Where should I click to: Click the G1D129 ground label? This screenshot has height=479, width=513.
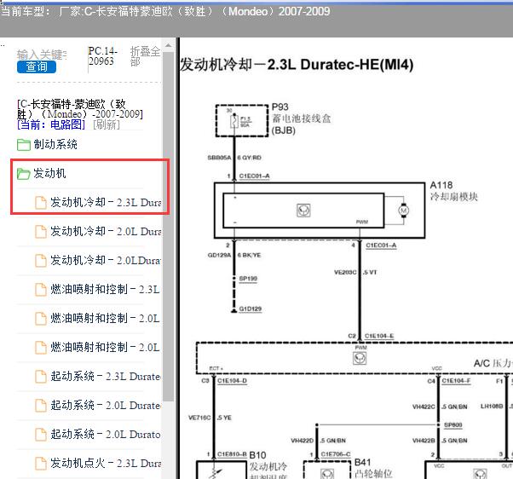(x=251, y=309)
